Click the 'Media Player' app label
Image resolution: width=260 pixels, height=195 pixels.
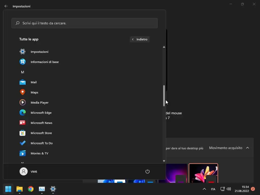pyautogui.click(x=40, y=103)
